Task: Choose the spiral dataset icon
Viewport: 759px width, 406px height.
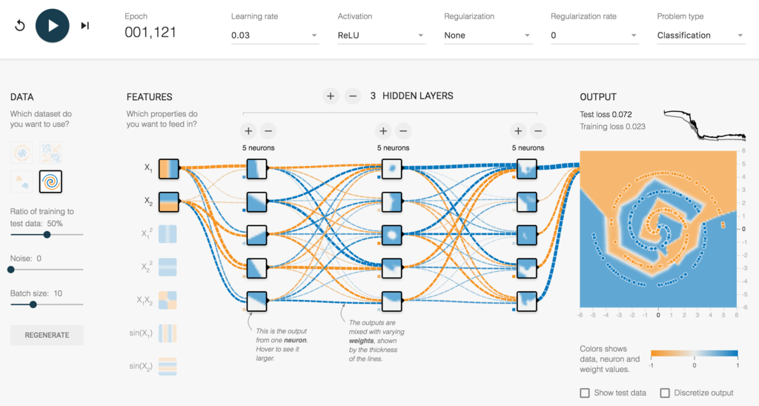Action: (51, 182)
